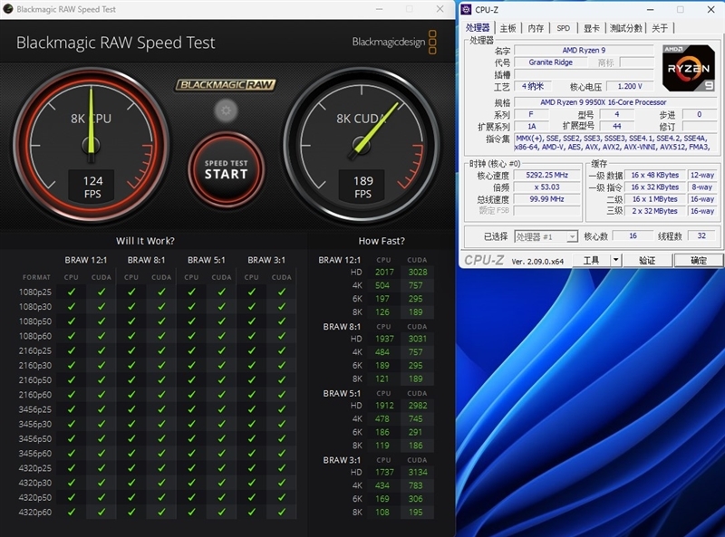This screenshot has width=725, height=537.
Task: Click 1080p25 BRAW 12:1 CPU checkmark
Action: point(72,292)
